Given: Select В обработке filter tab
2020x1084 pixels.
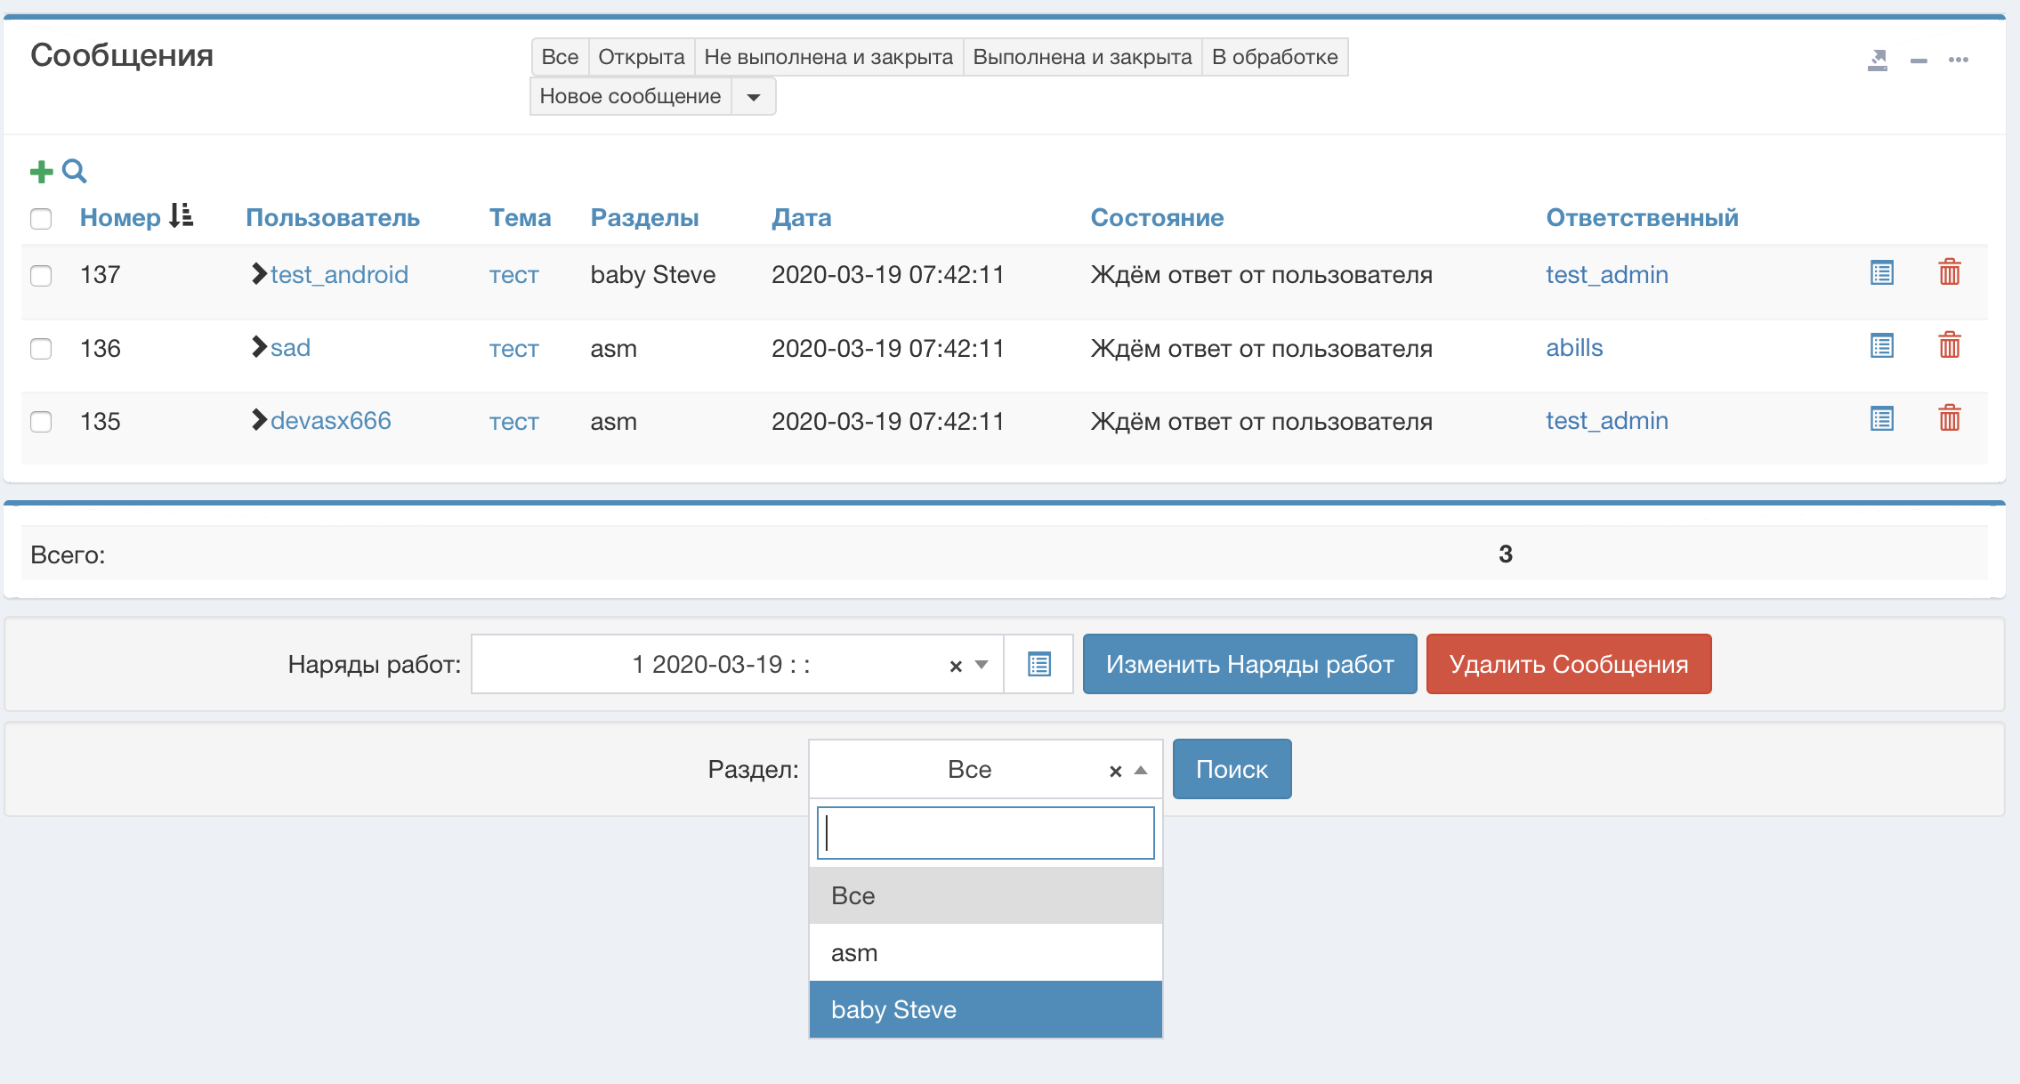Looking at the screenshot, I should [1273, 57].
